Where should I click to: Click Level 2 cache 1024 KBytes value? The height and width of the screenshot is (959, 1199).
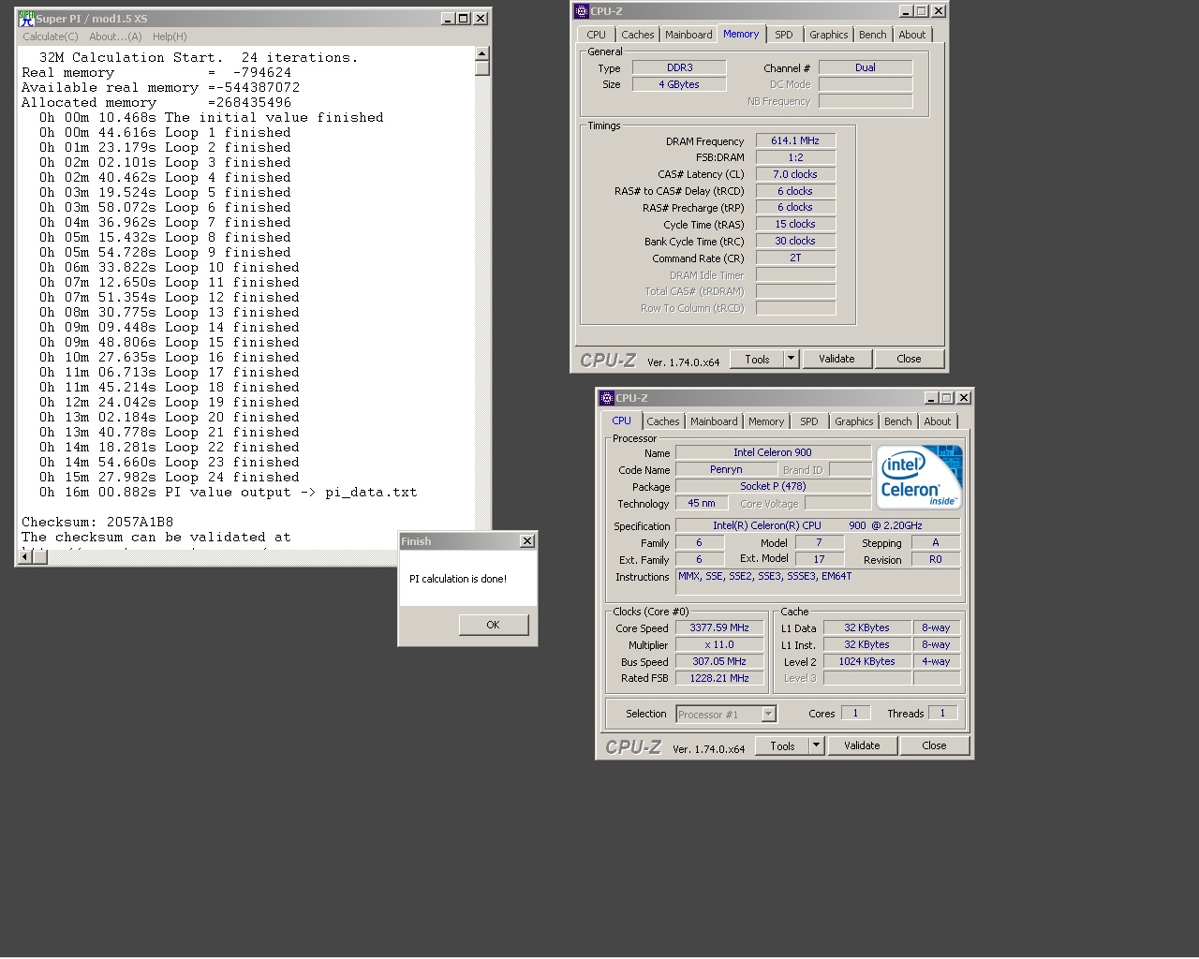pos(867,661)
